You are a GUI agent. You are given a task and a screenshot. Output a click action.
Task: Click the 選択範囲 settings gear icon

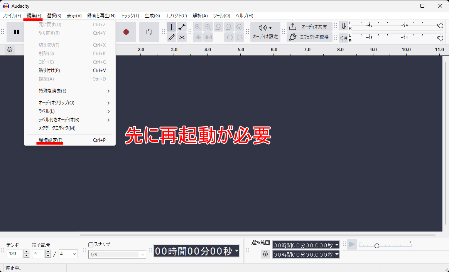pos(265,254)
